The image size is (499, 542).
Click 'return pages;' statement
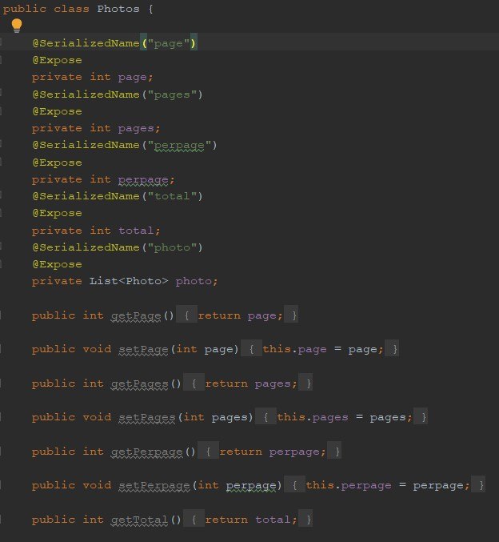point(251,383)
